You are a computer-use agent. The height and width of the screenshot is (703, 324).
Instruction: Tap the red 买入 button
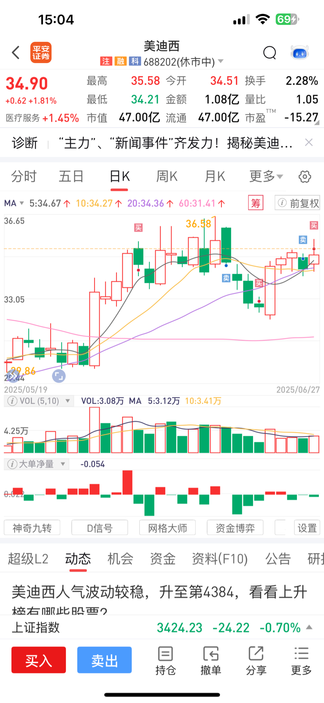pyautogui.click(x=39, y=660)
